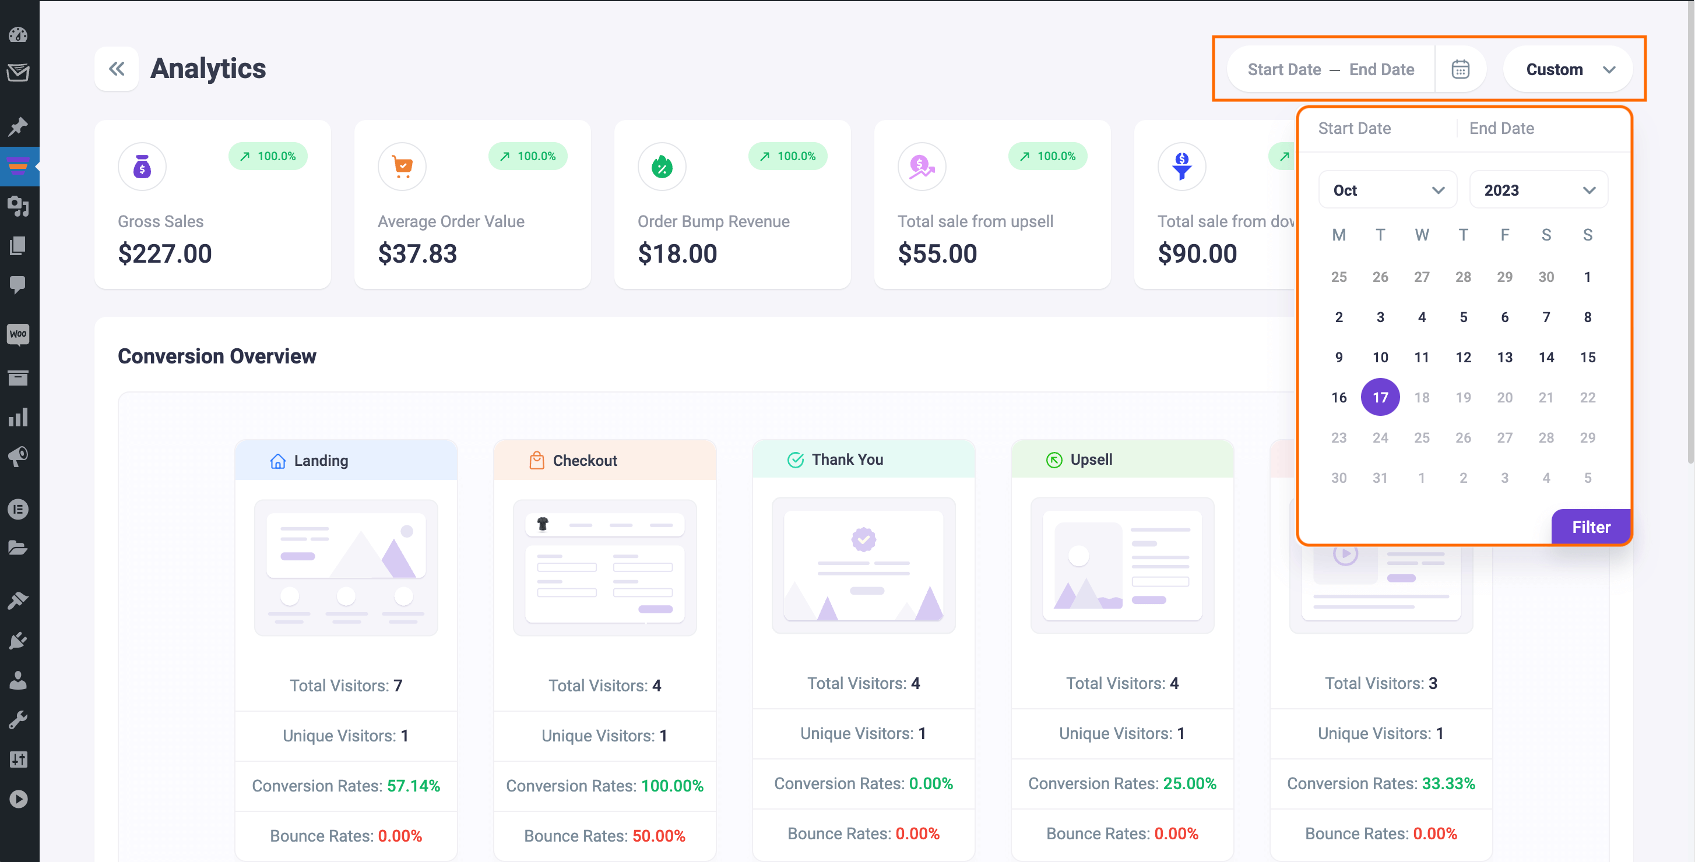Open Products archive box sidebar icon
The width and height of the screenshot is (1695, 862).
coord(19,377)
